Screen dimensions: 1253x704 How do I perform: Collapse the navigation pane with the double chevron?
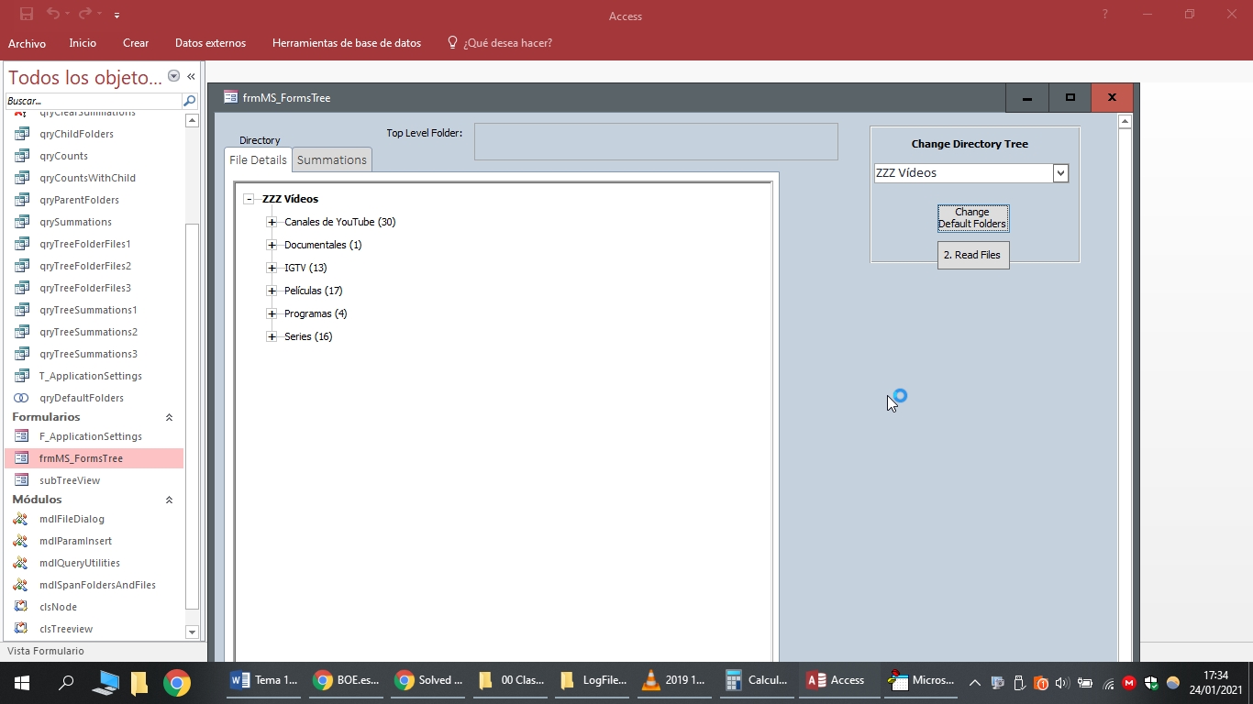(x=191, y=77)
